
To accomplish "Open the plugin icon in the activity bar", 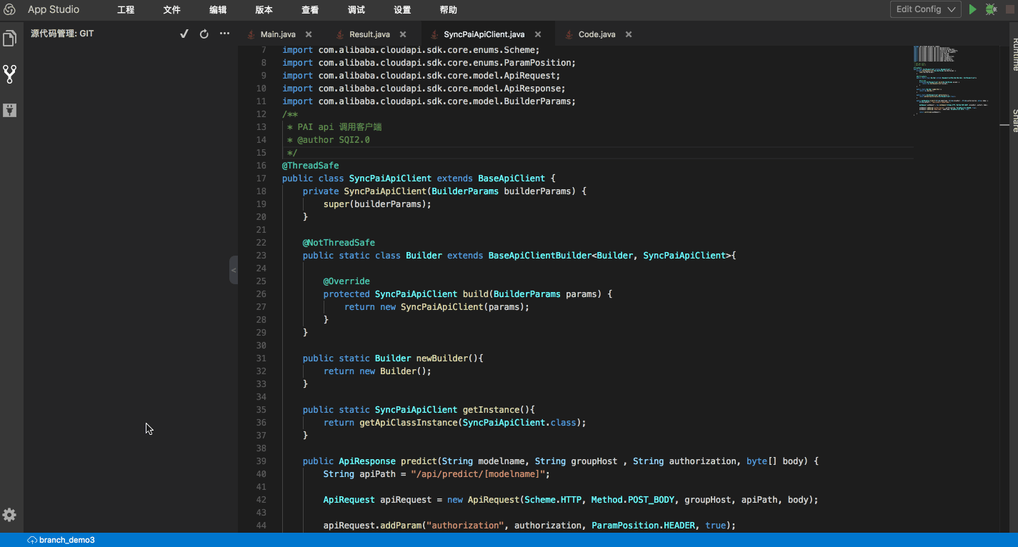I will [10, 110].
